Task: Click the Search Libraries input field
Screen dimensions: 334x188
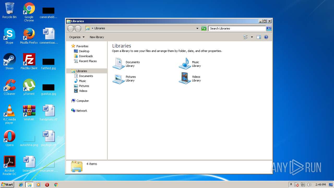Action: coord(237,28)
